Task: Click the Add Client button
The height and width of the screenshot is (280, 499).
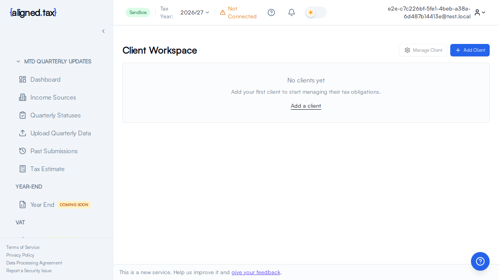Action: (x=470, y=50)
